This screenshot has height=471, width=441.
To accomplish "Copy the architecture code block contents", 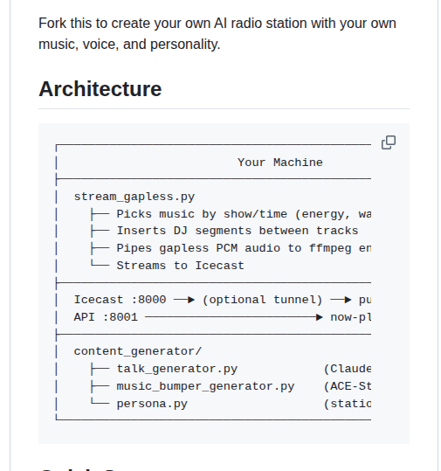I will (389, 142).
